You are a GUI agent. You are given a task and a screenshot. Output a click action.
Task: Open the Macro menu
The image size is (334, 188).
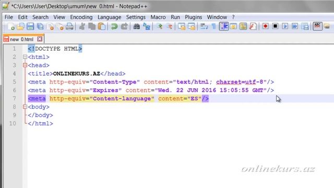pos(158,17)
